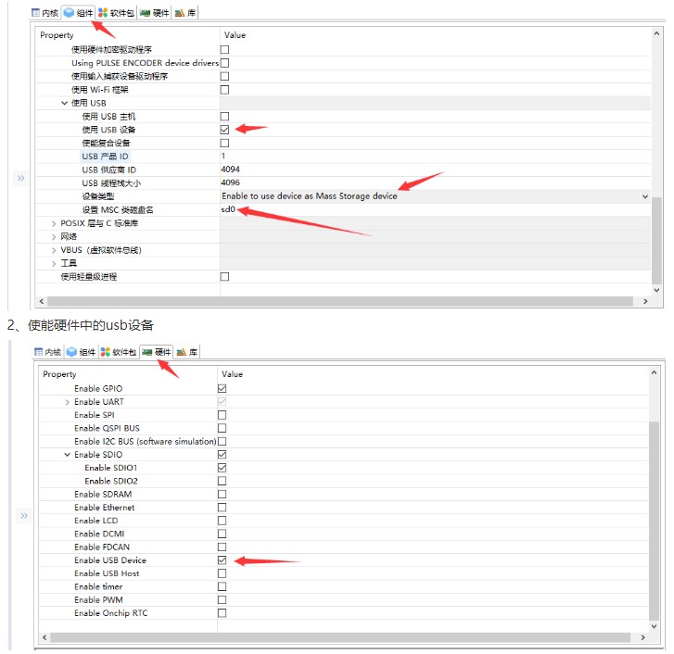The height and width of the screenshot is (654, 674).
Task: Open the 硬件 tab in upper panel
Action: [154, 13]
